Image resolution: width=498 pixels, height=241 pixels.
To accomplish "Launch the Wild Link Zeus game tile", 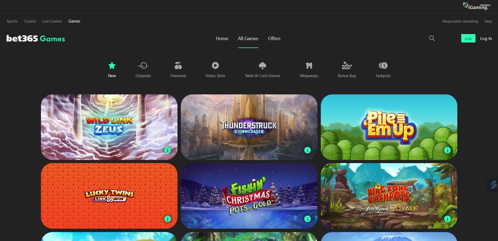I will (109, 127).
